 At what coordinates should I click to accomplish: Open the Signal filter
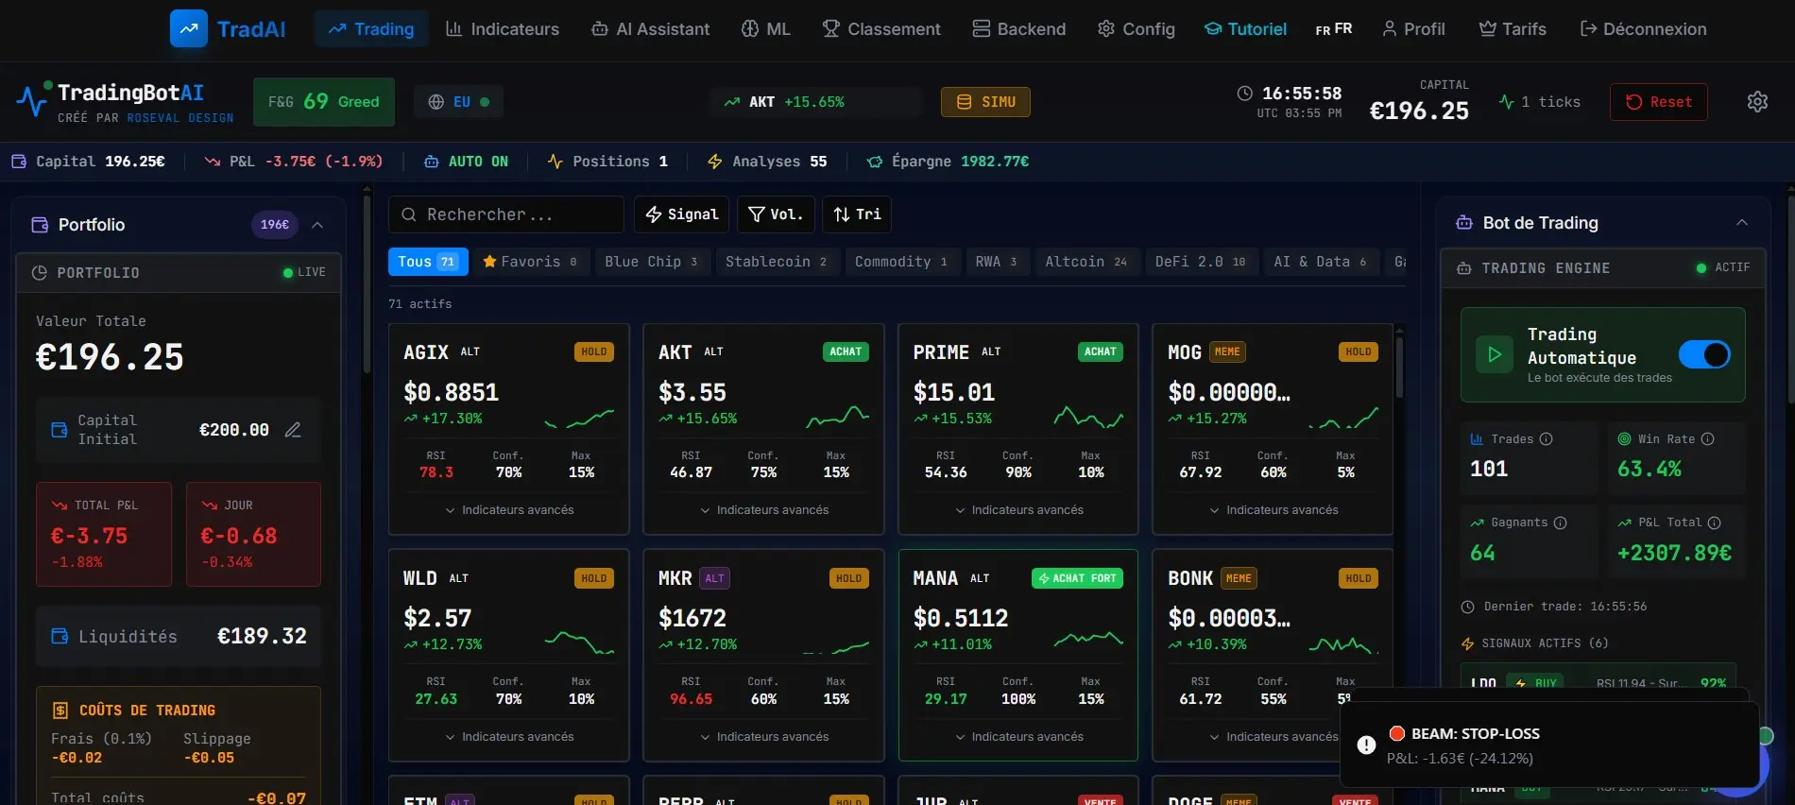(x=682, y=214)
